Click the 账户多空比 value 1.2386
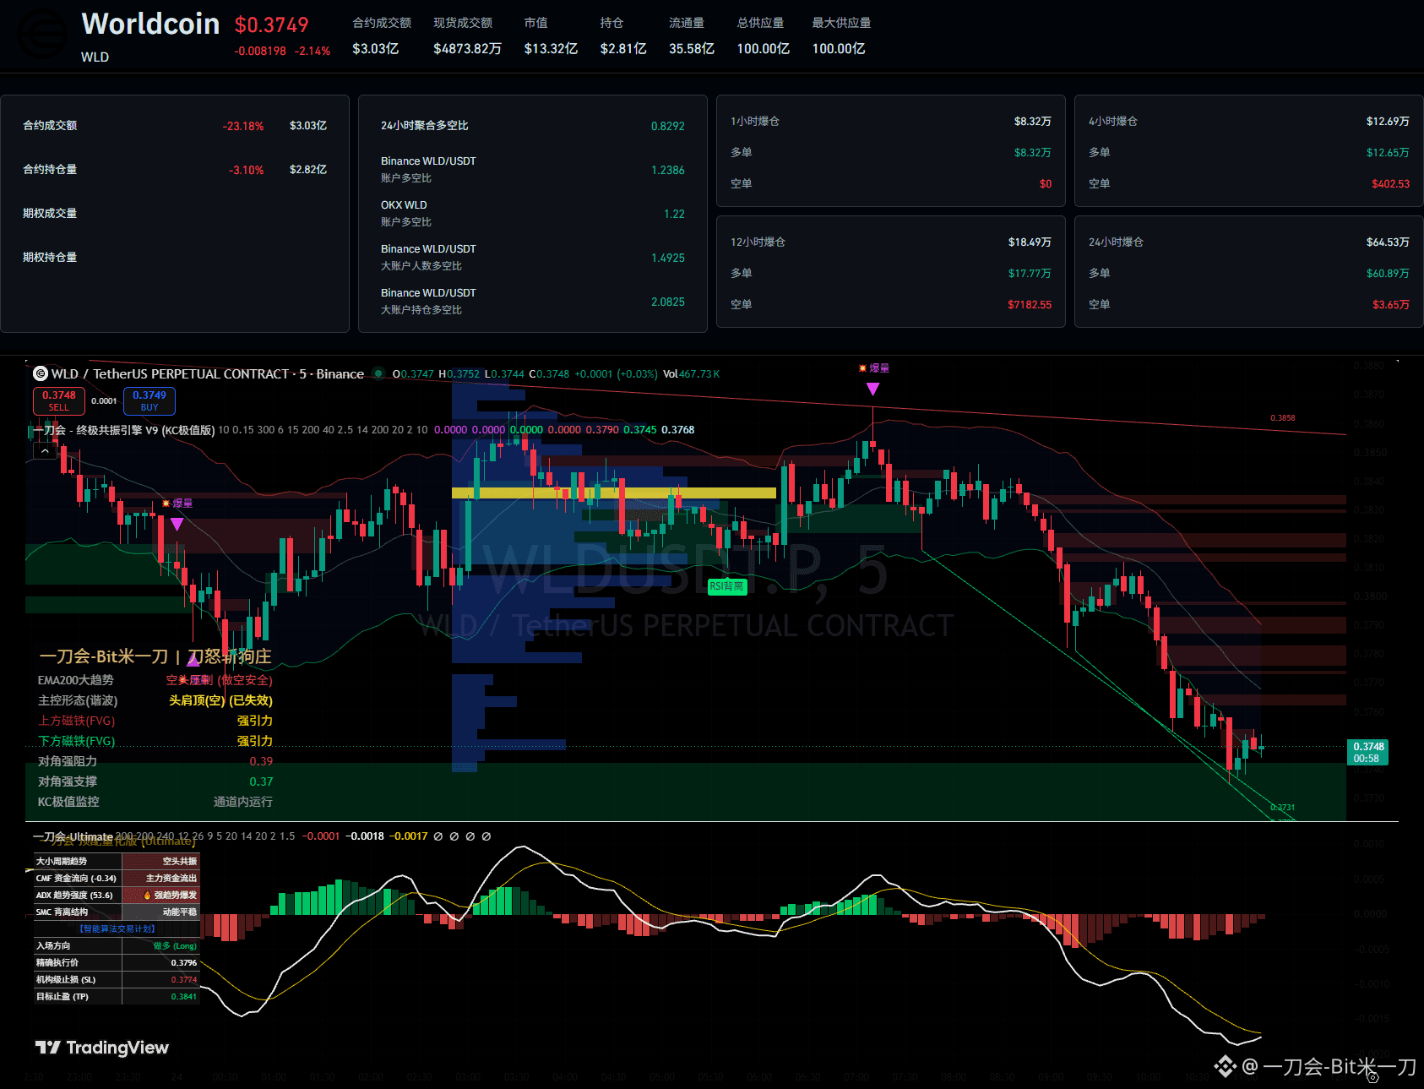Image resolution: width=1424 pixels, height=1089 pixels. point(668,170)
